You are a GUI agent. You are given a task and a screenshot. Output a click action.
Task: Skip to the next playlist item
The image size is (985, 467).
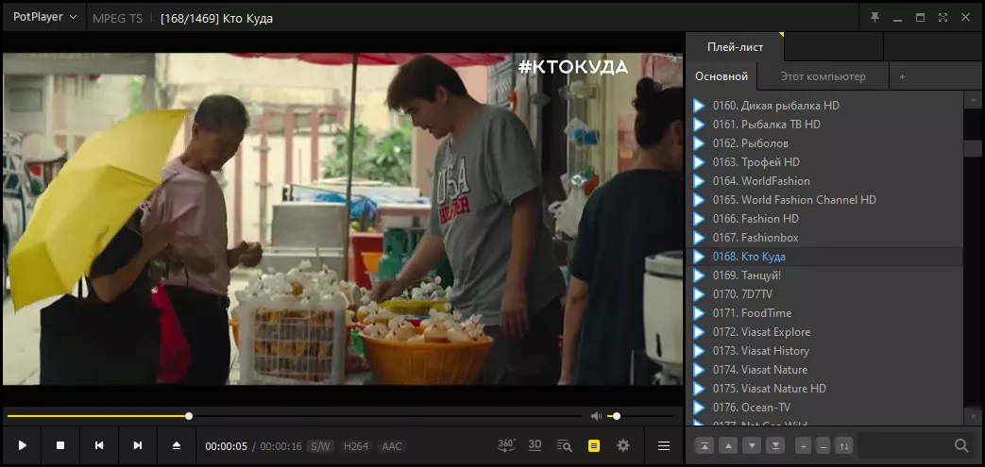click(x=138, y=445)
